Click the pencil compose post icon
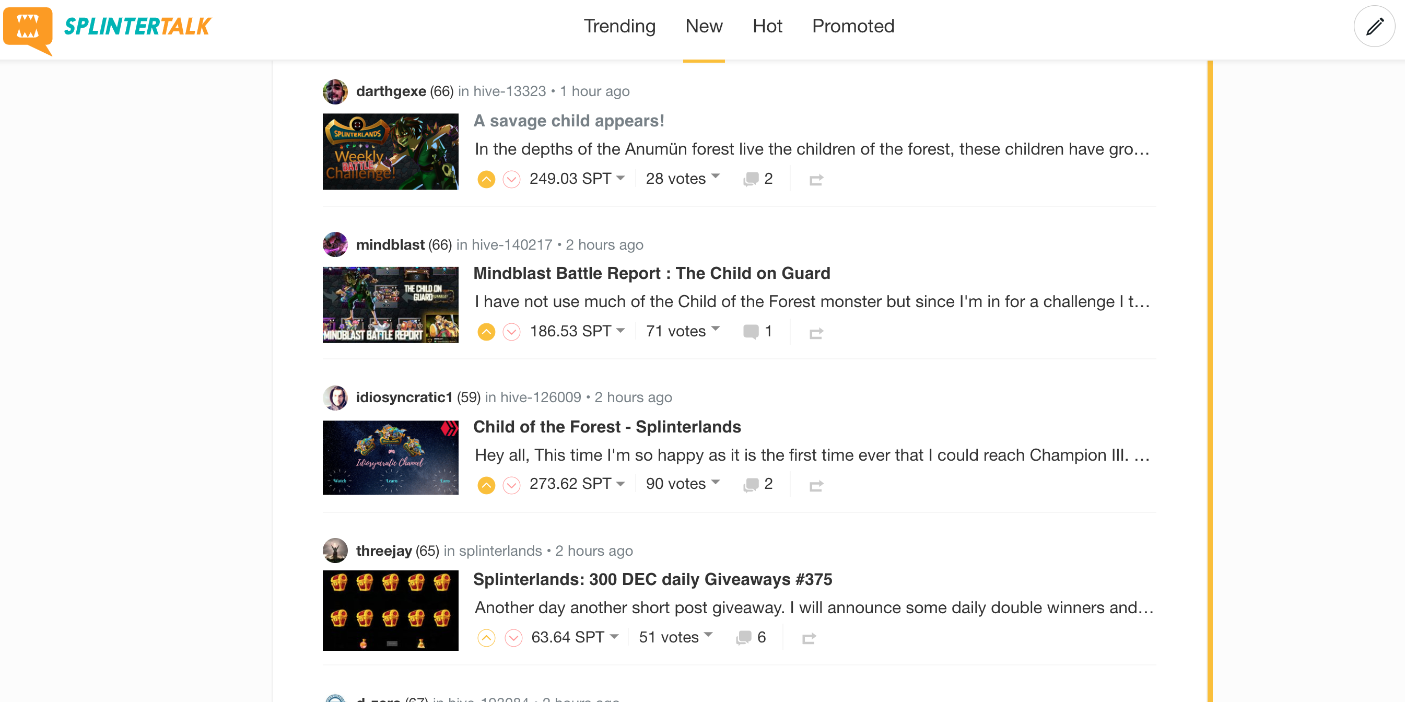 point(1374,26)
